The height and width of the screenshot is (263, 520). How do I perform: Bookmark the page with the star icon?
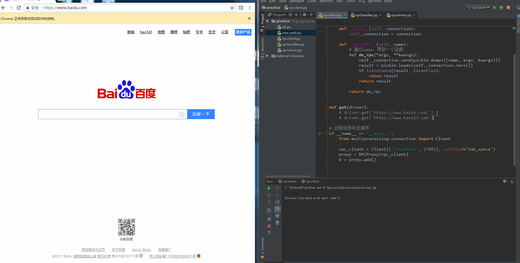point(232,8)
